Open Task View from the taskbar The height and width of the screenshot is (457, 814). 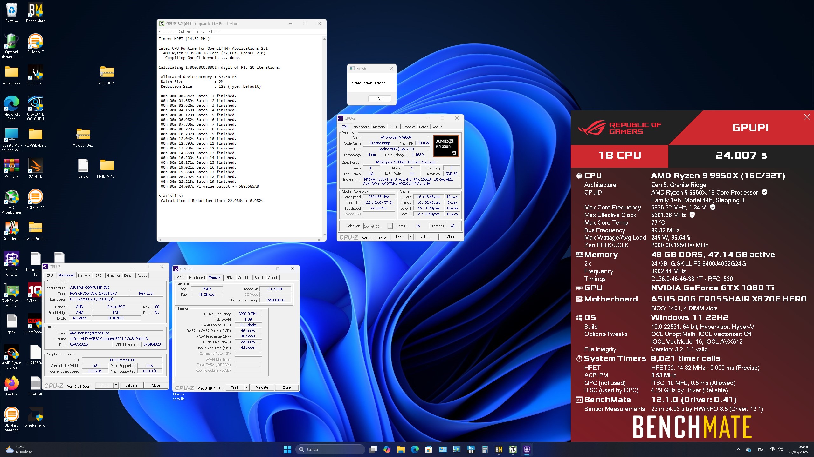(x=373, y=449)
